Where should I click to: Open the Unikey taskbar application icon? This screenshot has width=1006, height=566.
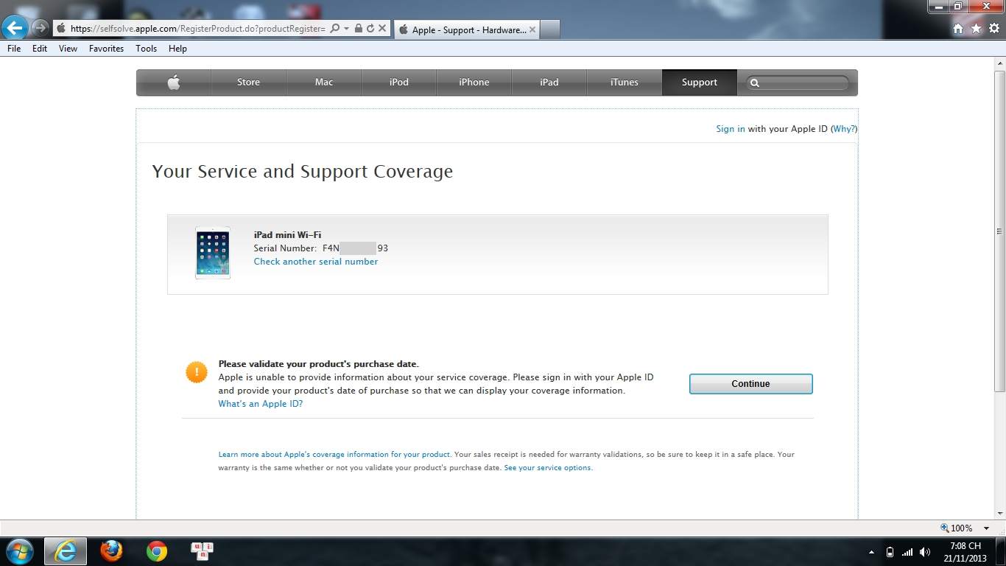tap(202, 551)
